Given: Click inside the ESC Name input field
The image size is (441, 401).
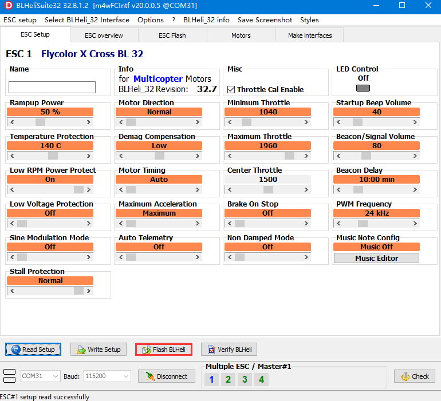Looking at the screenshot, I should point(52,87).
